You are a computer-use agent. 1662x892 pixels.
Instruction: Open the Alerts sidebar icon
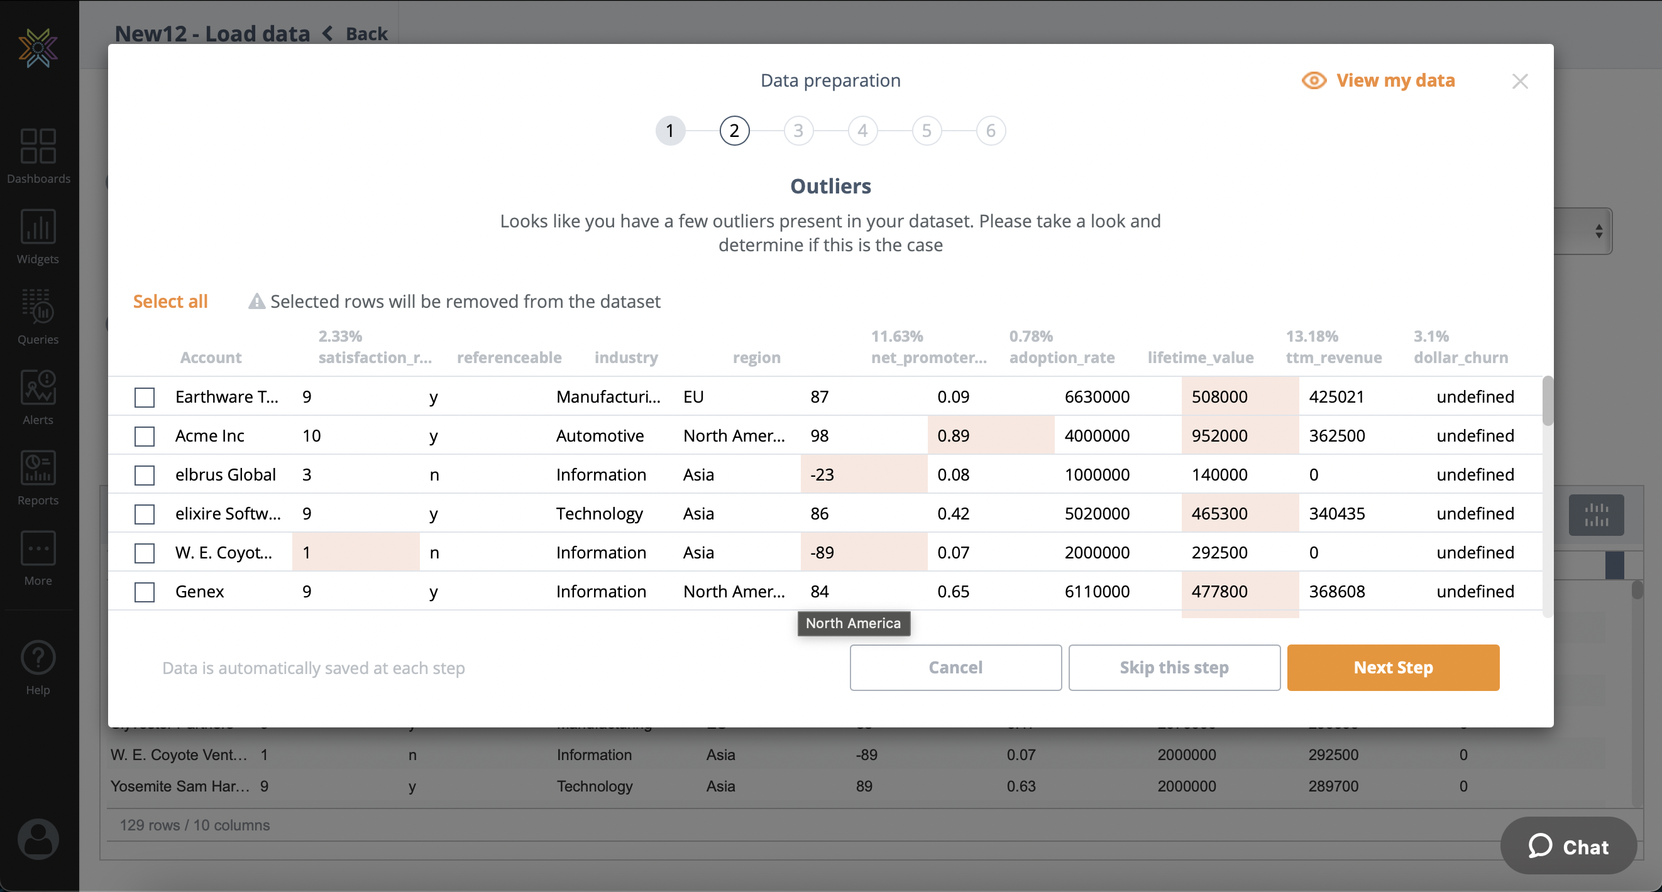tap(38, 388)
